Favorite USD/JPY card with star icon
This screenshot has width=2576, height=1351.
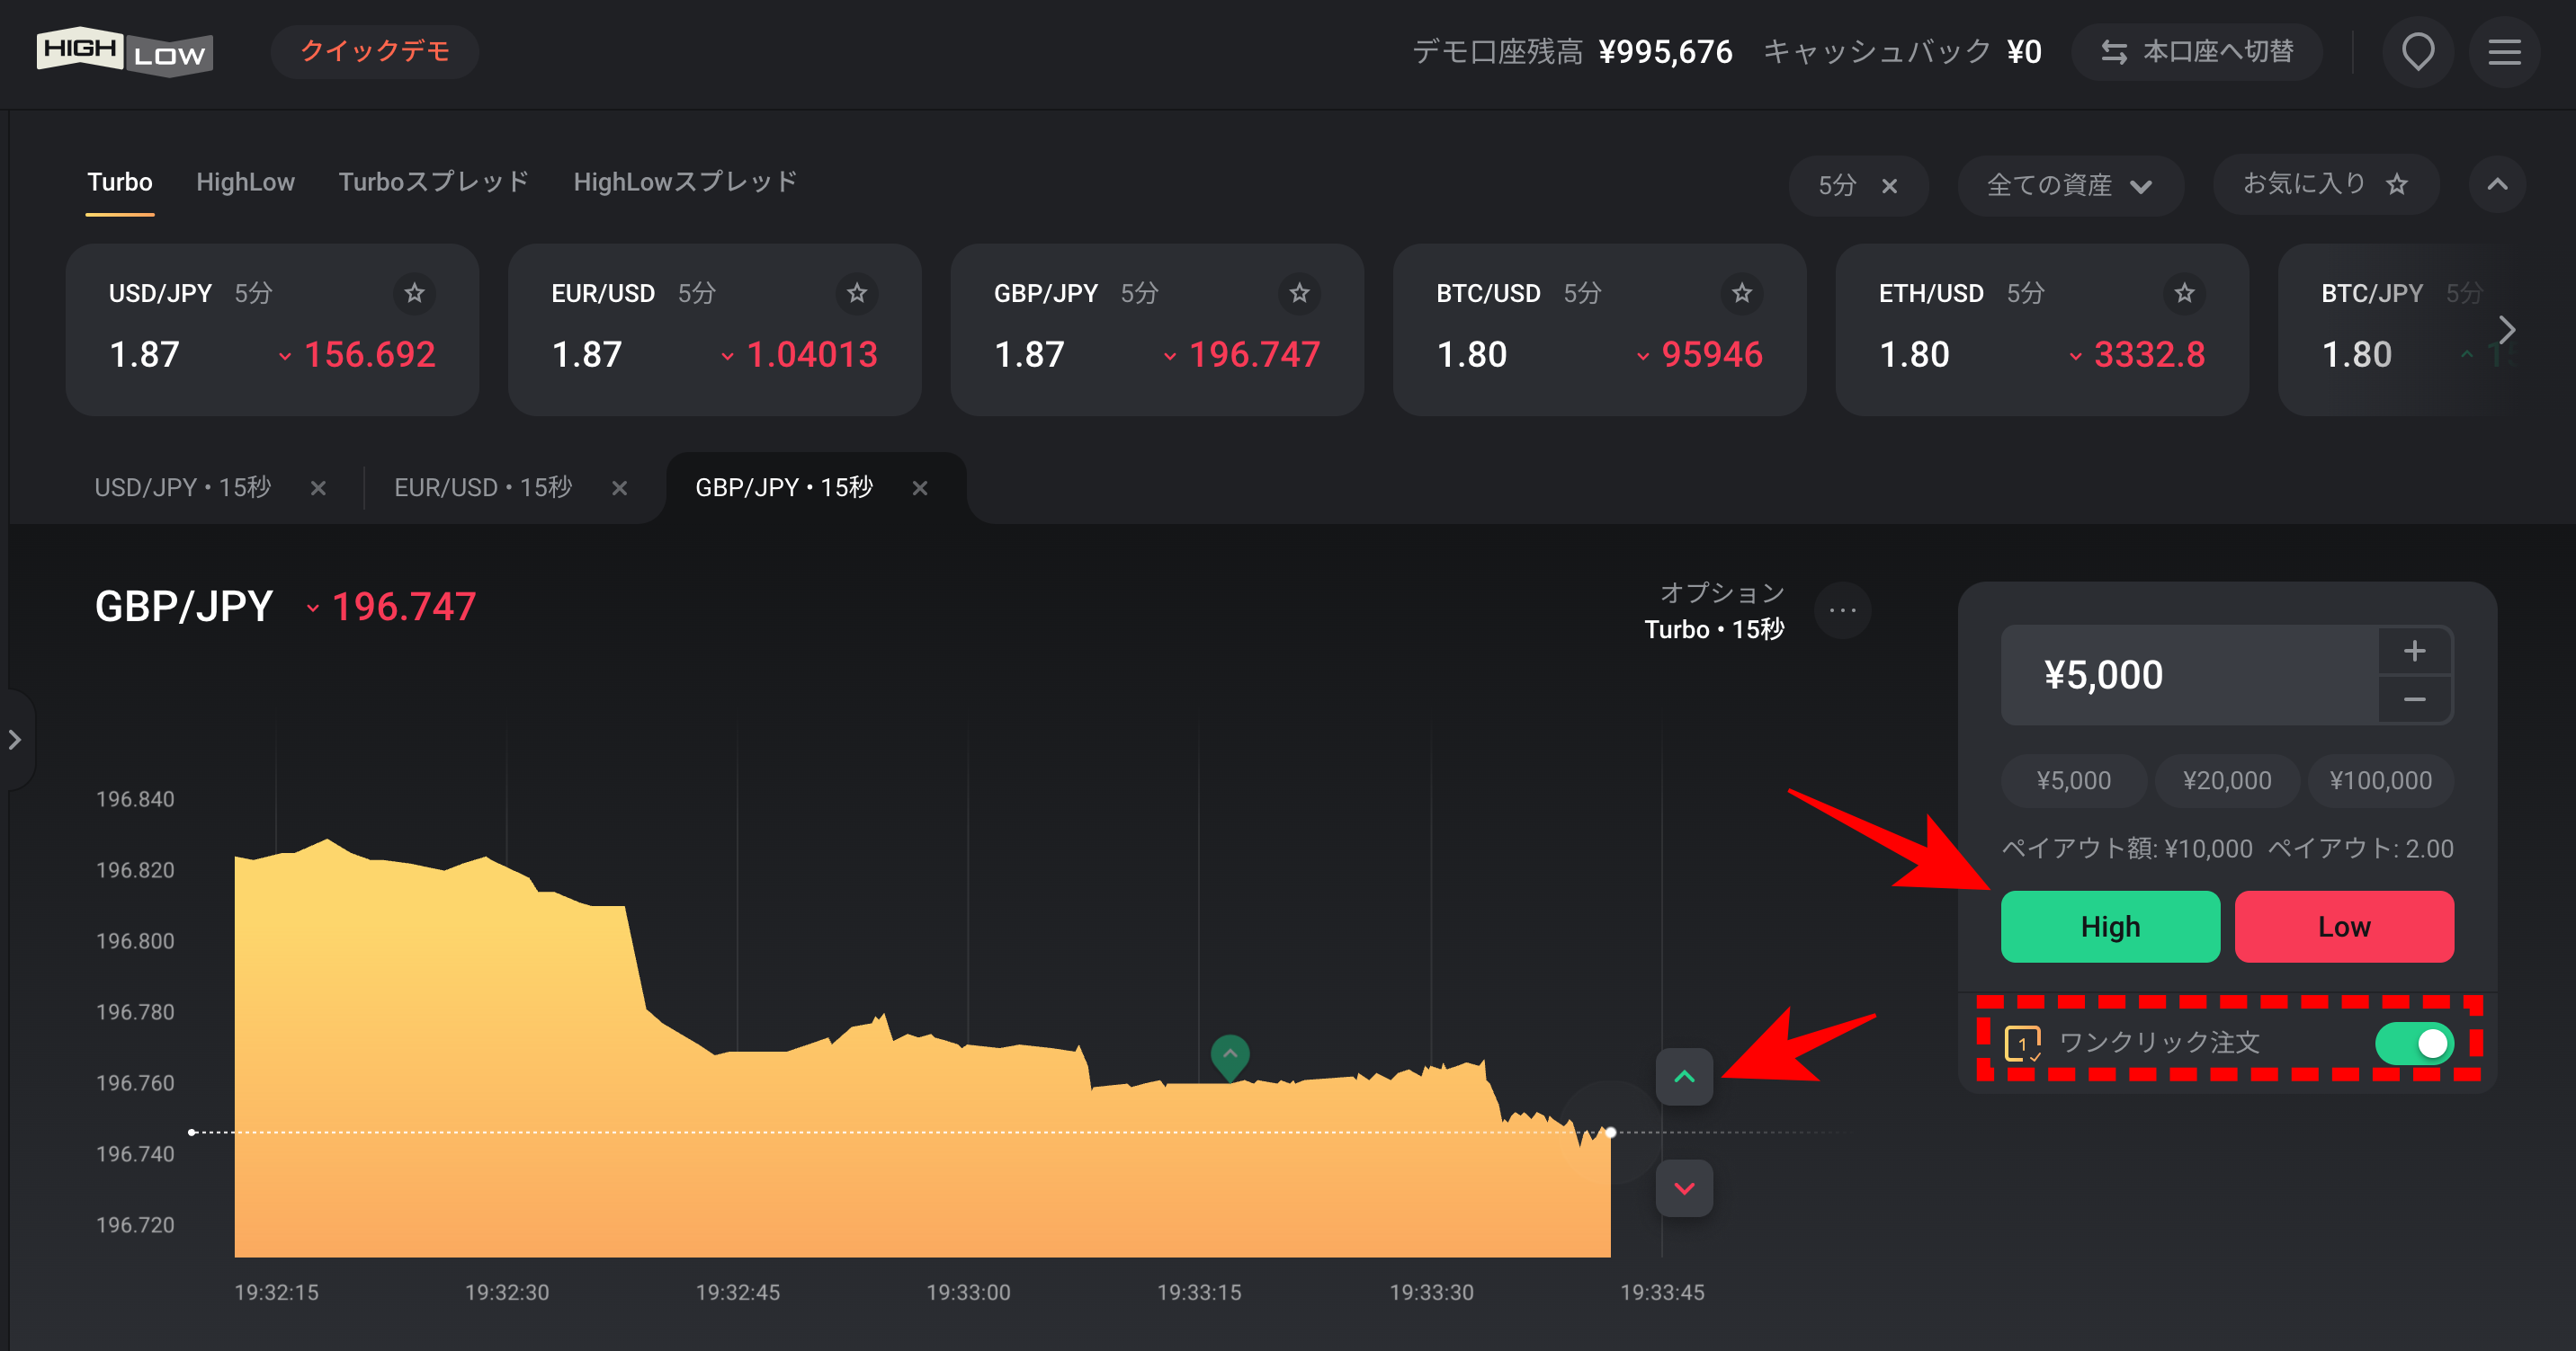414,293
